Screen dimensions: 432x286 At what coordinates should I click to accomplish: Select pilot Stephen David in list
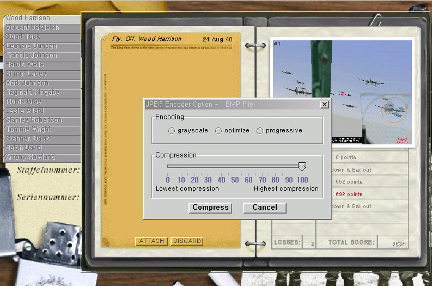(x=42, y=138)
